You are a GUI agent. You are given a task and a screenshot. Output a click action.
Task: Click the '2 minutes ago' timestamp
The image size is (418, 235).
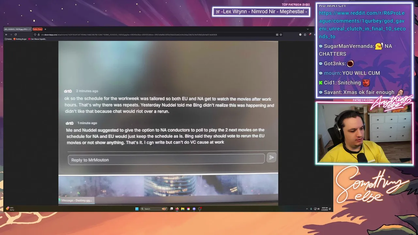87,91
